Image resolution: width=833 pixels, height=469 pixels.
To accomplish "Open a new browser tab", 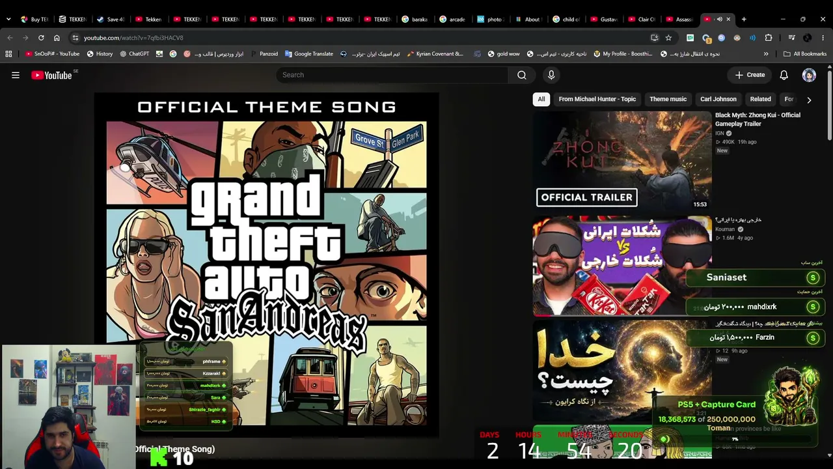I will point(744,19).
